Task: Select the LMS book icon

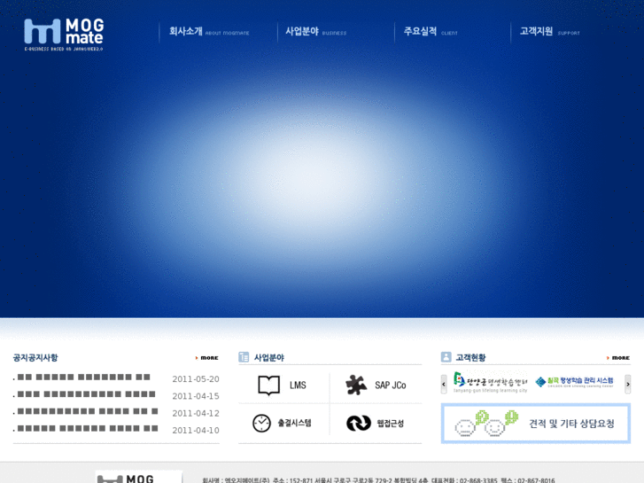Action: coord(268,386)
